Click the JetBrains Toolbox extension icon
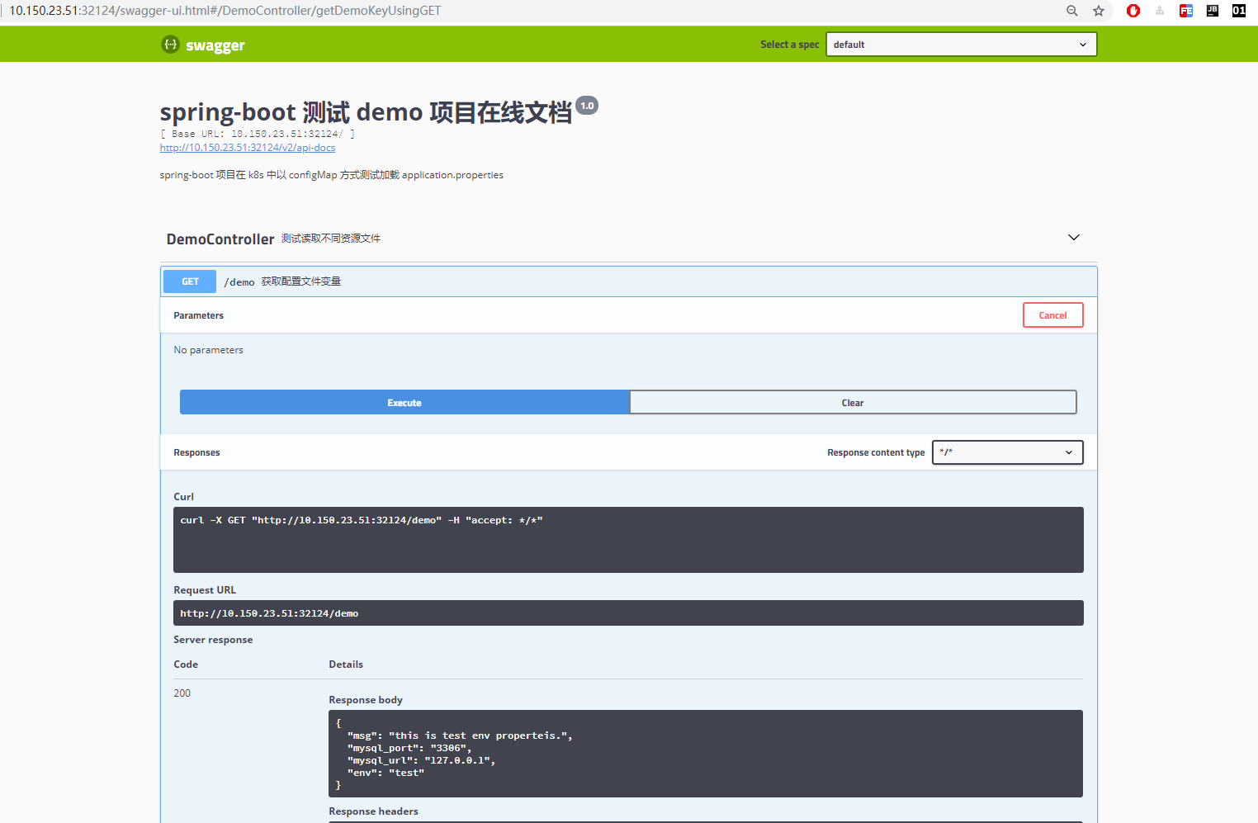 click(x=1212, y=11)
